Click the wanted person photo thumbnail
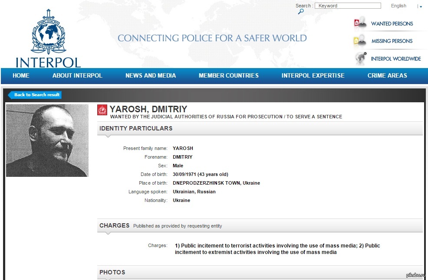Viewport: 428px width, 280px height. 47,140
